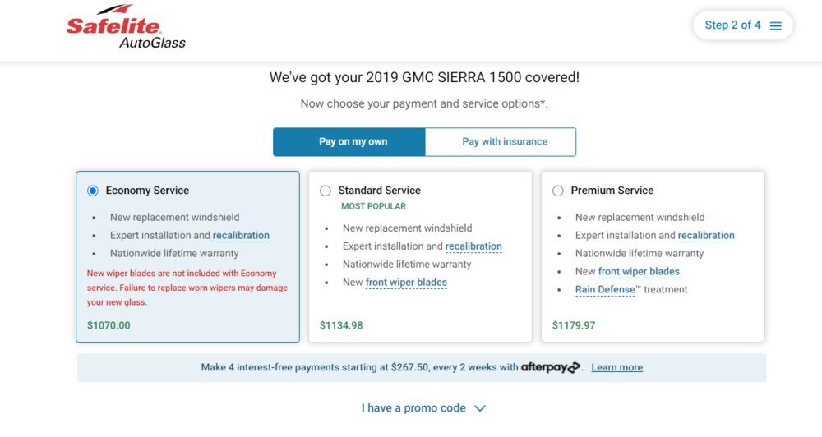
Task: Choose the Premium Service radio button
Action: coord(558,191)
